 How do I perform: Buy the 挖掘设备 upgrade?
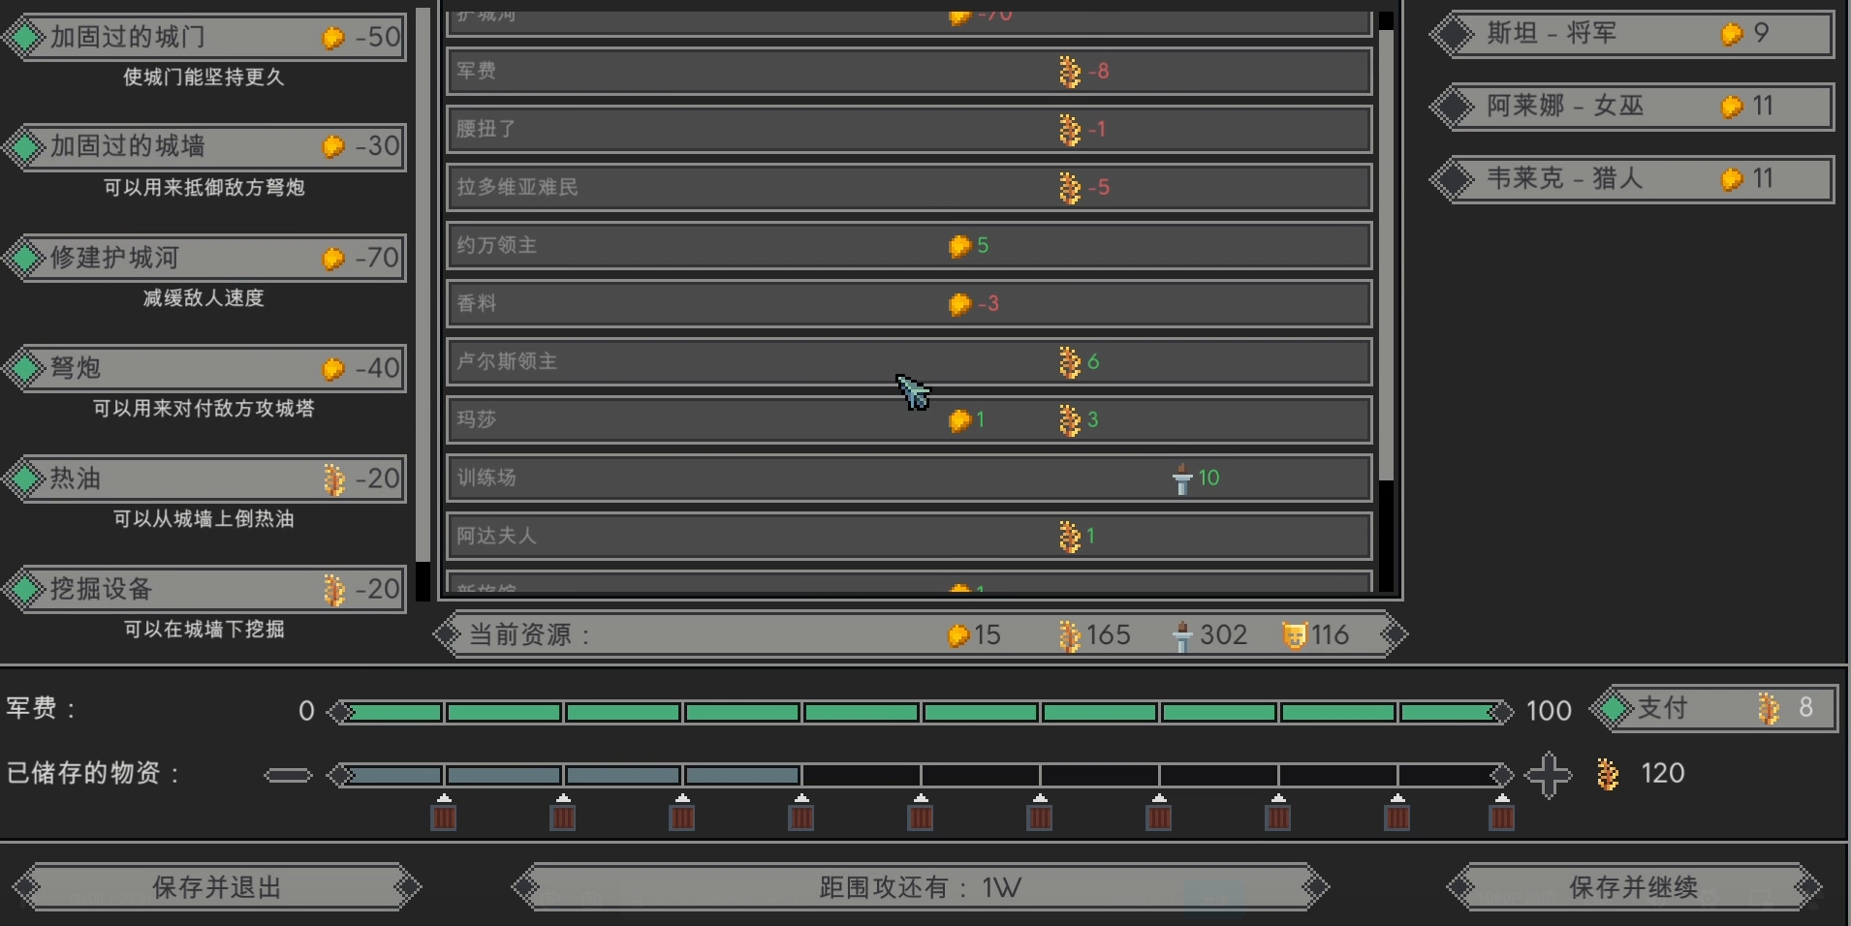(205, 590)
